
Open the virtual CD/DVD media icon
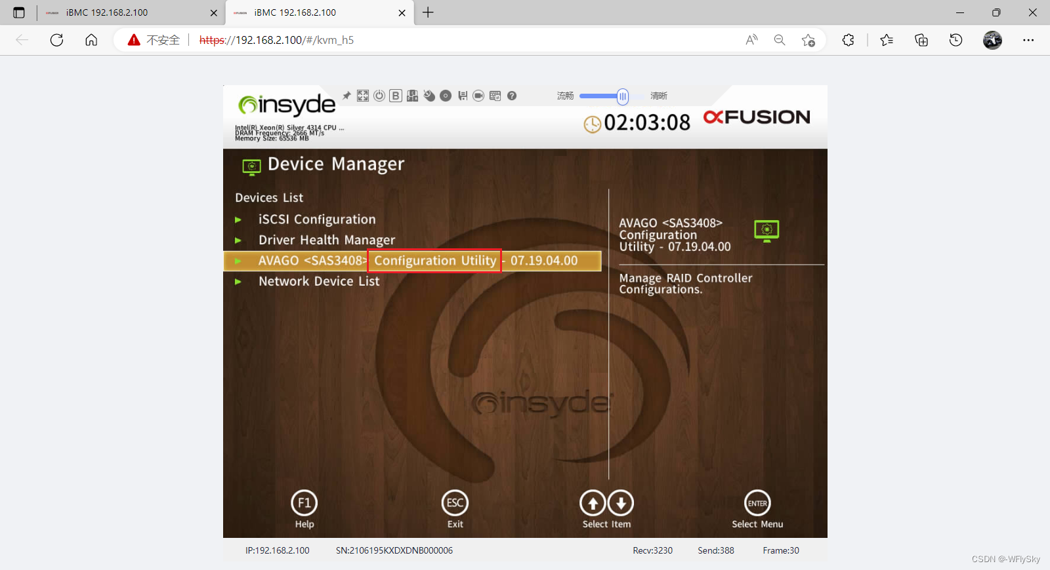(446, 96)
